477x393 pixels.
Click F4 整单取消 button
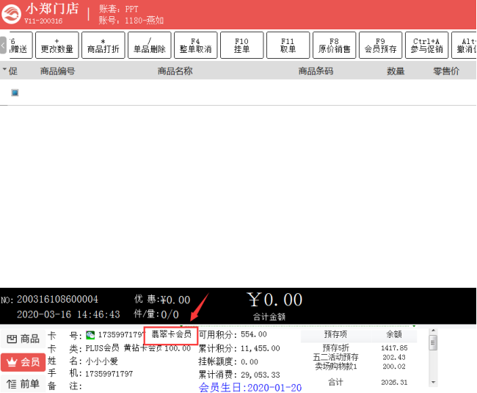point(196,45)
